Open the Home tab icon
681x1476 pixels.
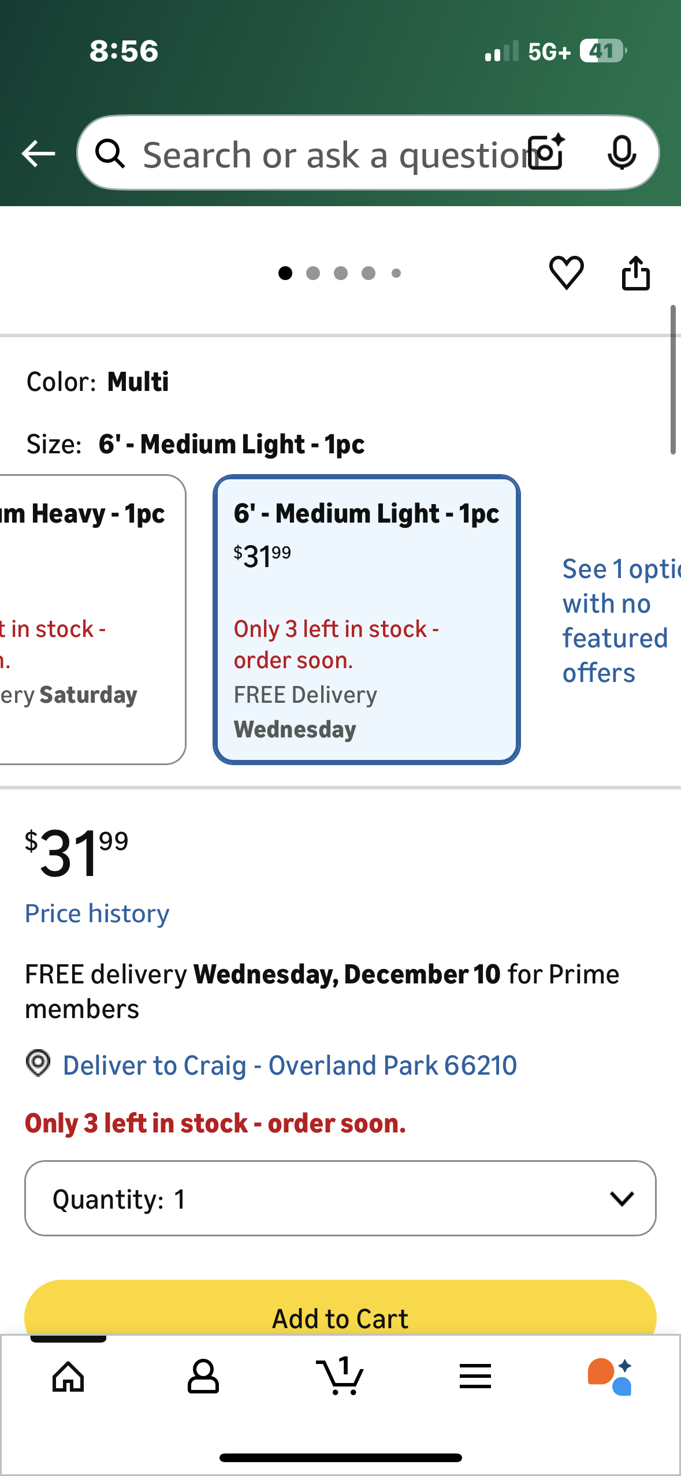point(68,1377)
